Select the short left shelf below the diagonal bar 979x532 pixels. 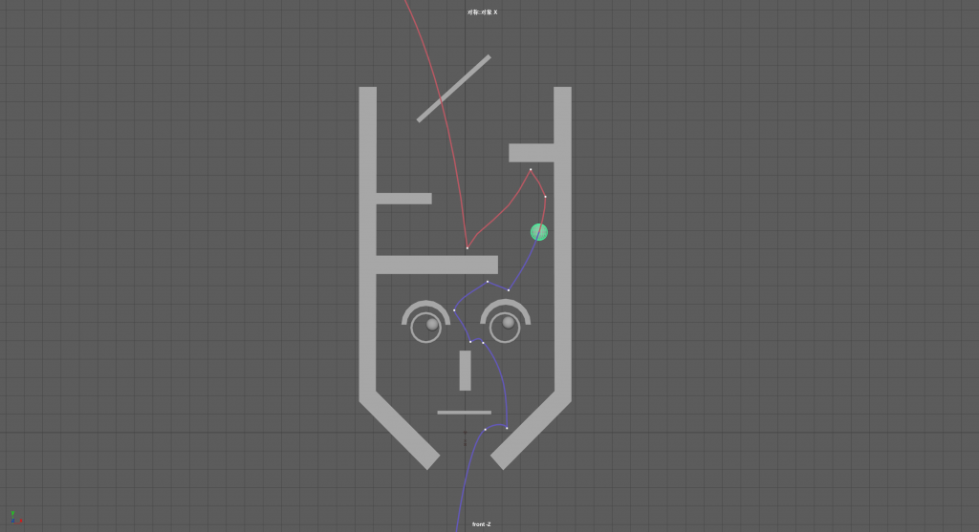coord(404,199)
